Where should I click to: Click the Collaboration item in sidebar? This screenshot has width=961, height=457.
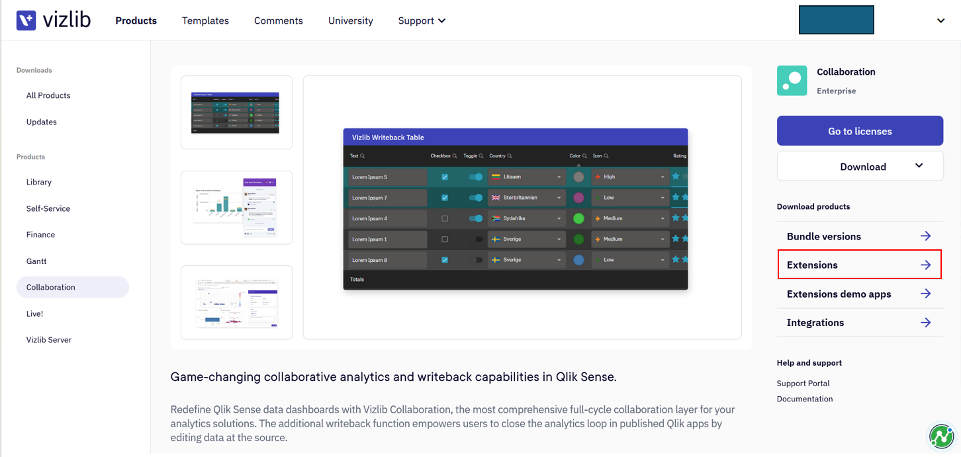click(73, 287)
